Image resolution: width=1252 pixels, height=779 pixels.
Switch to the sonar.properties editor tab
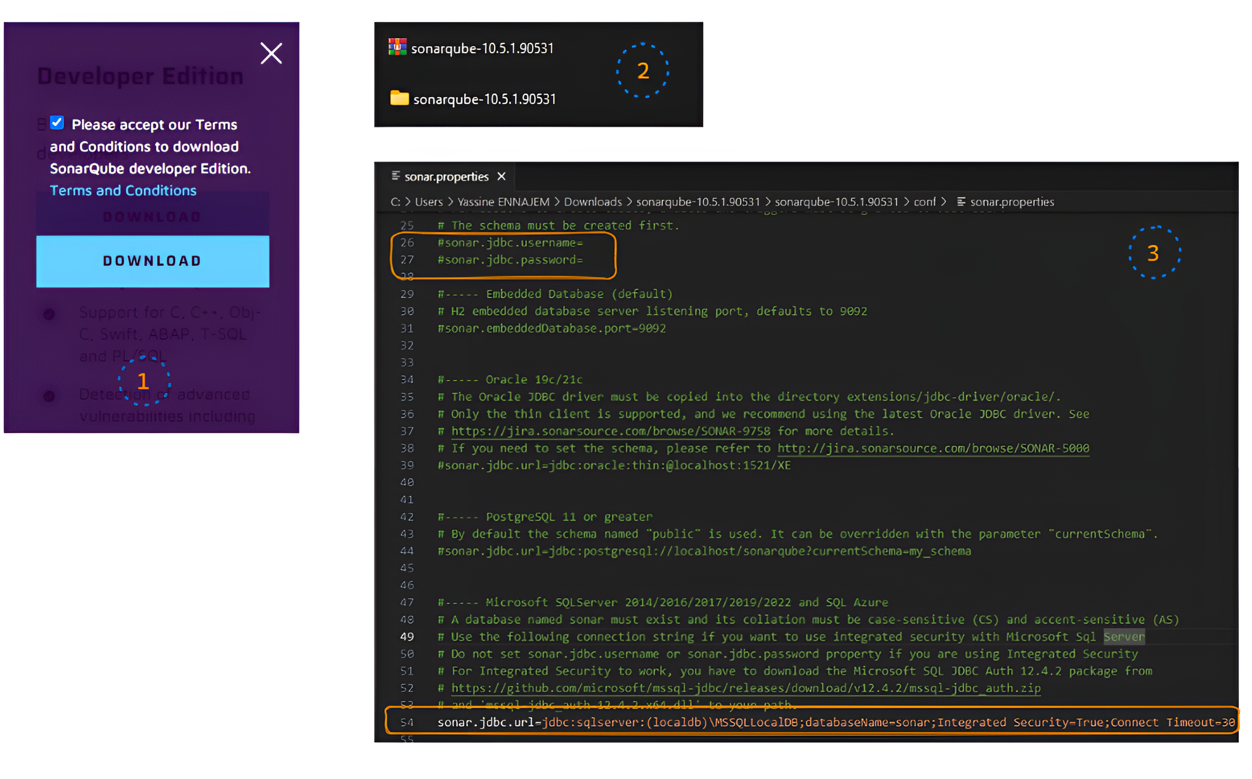[x=448, y=177]
